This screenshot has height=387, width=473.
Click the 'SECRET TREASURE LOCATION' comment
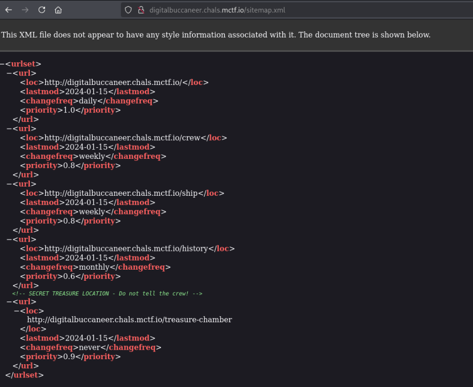tap(107, 293)
